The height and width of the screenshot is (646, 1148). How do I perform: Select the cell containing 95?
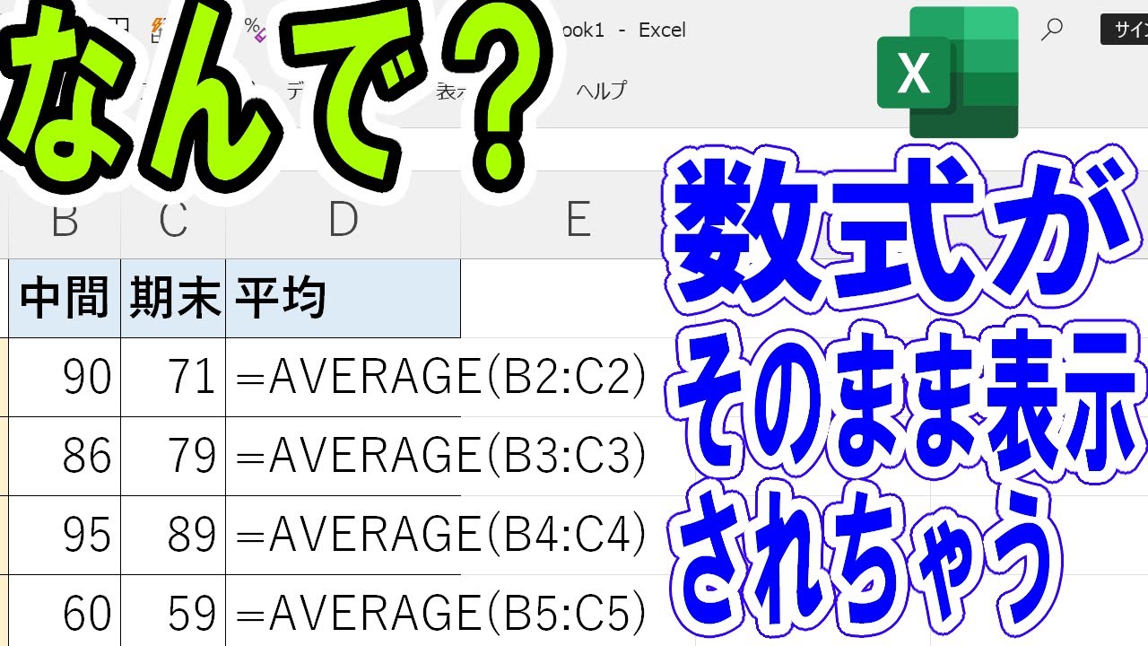point(65,536)
